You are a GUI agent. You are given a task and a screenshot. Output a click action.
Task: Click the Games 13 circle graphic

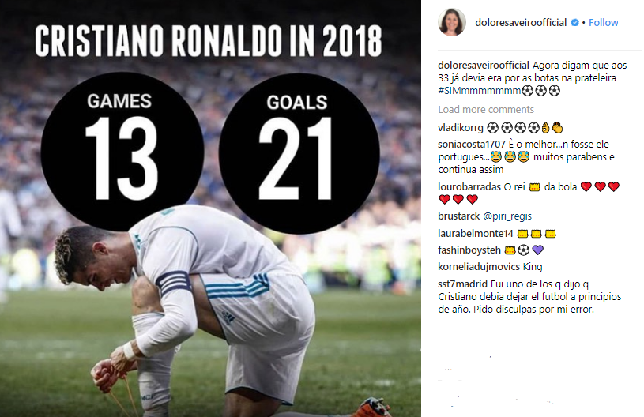(122, 152)
